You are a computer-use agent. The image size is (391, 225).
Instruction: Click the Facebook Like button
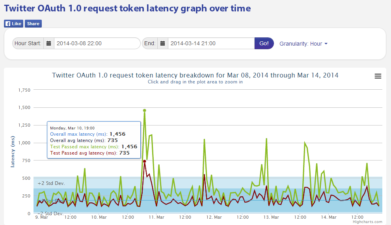coord(13,24)
